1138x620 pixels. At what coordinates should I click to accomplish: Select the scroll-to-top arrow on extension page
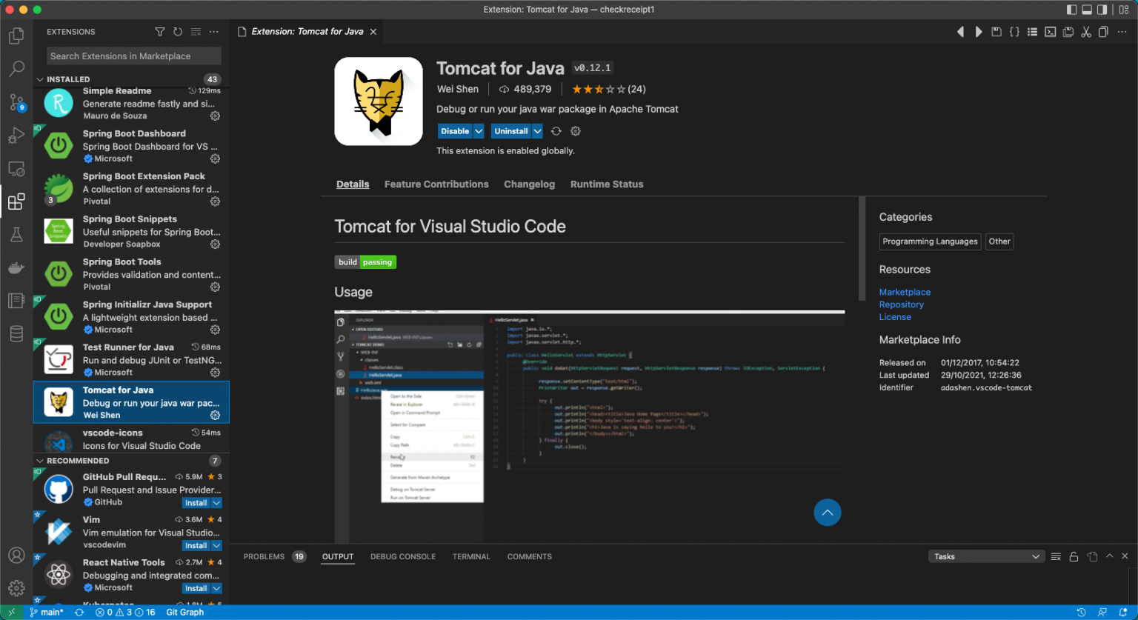tap(828, 512)
